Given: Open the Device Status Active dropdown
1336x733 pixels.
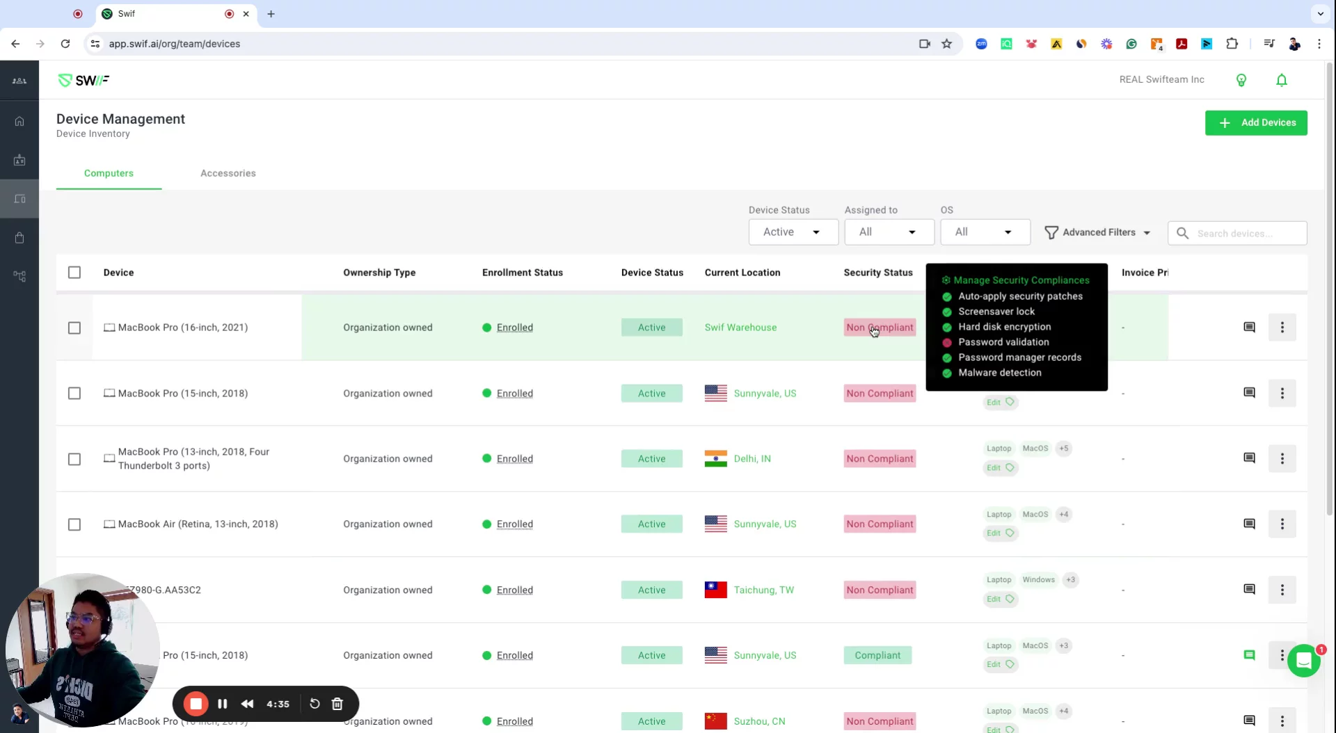Looking at the screenshot, I should [793, 232].
